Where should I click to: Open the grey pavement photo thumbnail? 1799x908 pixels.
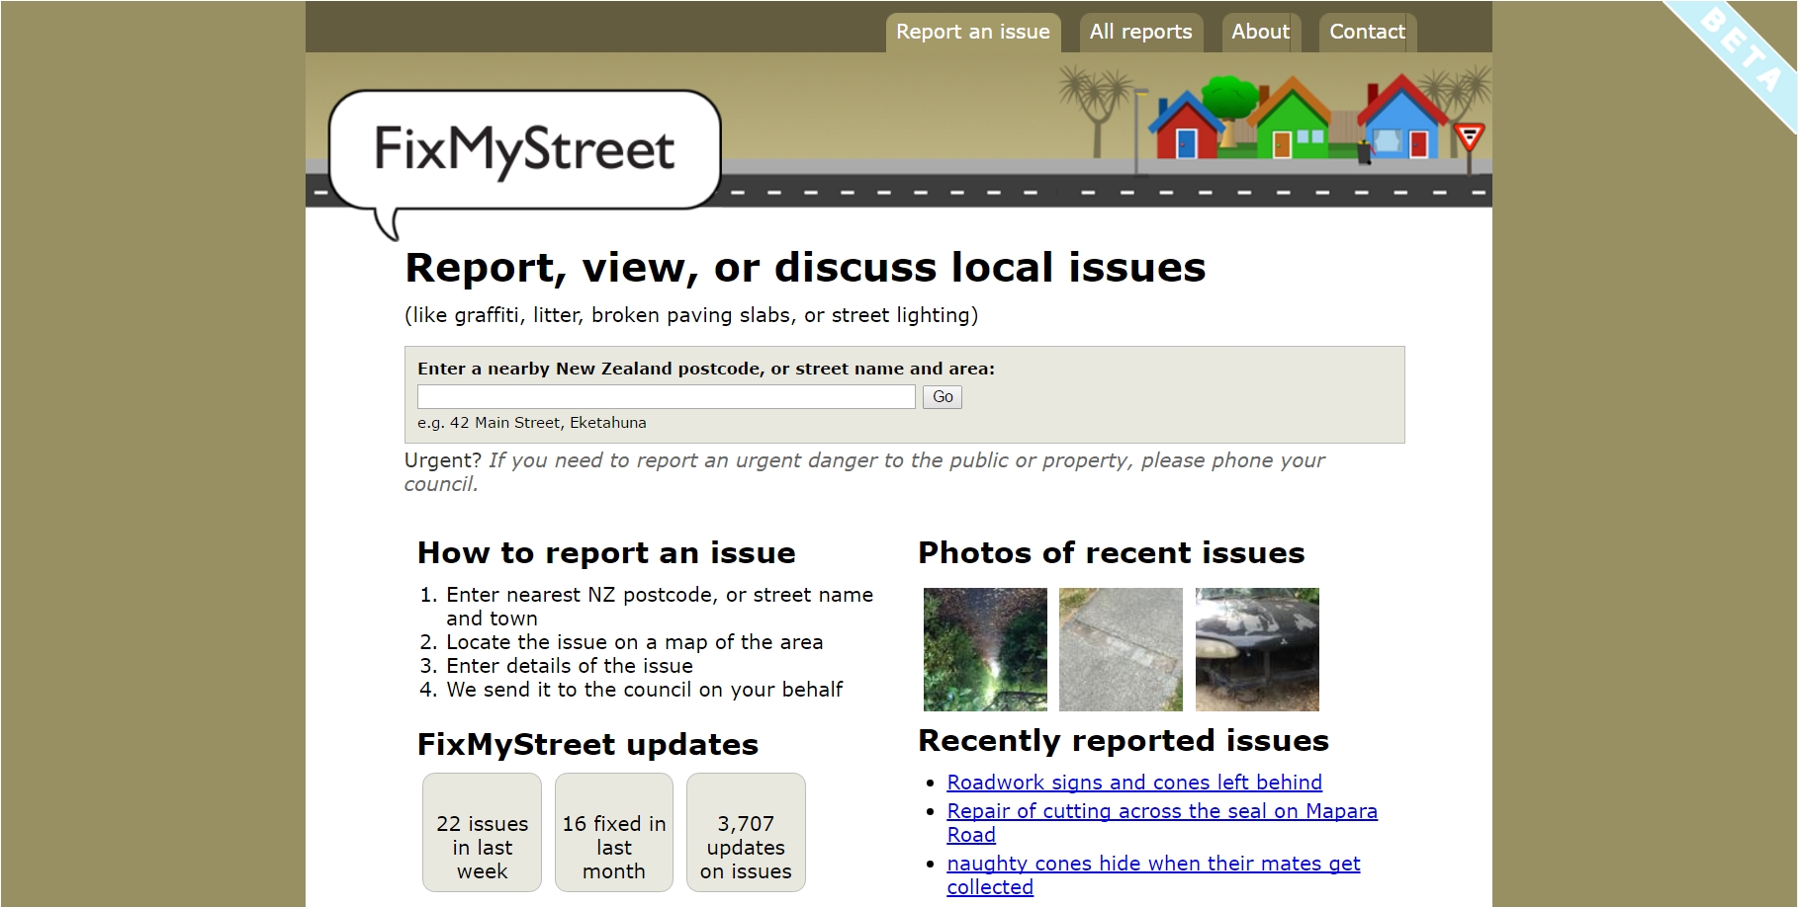point(1121,649)
